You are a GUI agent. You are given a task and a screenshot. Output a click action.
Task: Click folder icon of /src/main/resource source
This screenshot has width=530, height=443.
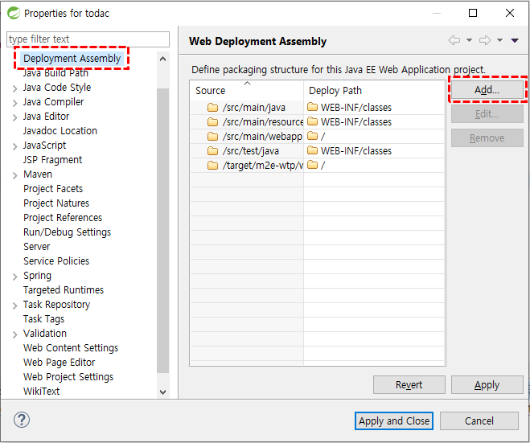(x=212, y=121)
